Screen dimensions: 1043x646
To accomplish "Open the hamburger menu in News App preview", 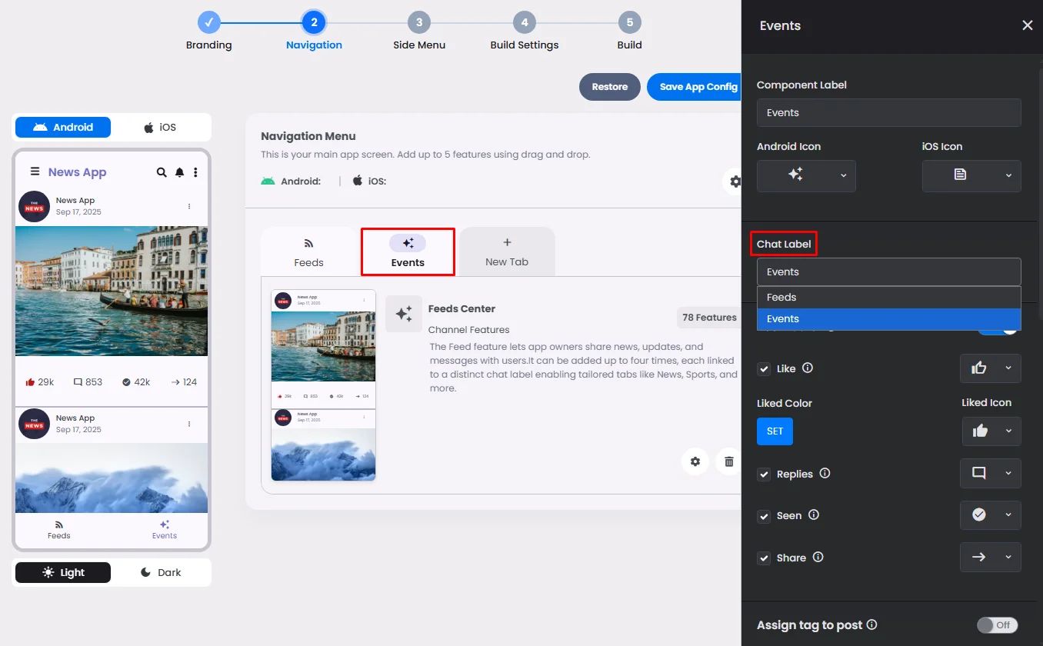I will (x=35, y=171).
